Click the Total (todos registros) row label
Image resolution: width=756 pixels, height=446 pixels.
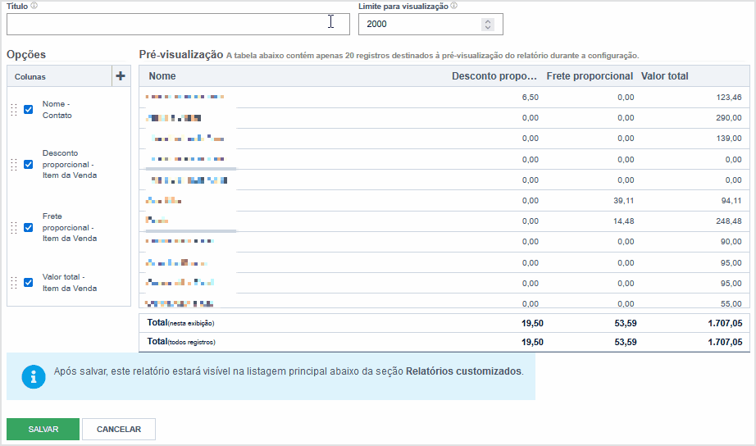[x=181, y=342]
